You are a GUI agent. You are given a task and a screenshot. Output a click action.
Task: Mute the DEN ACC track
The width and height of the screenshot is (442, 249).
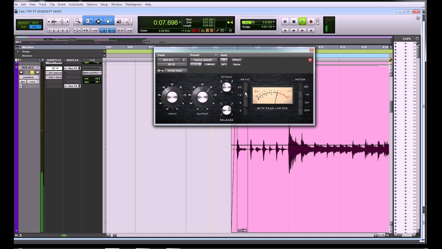click(x=37, y=72)
